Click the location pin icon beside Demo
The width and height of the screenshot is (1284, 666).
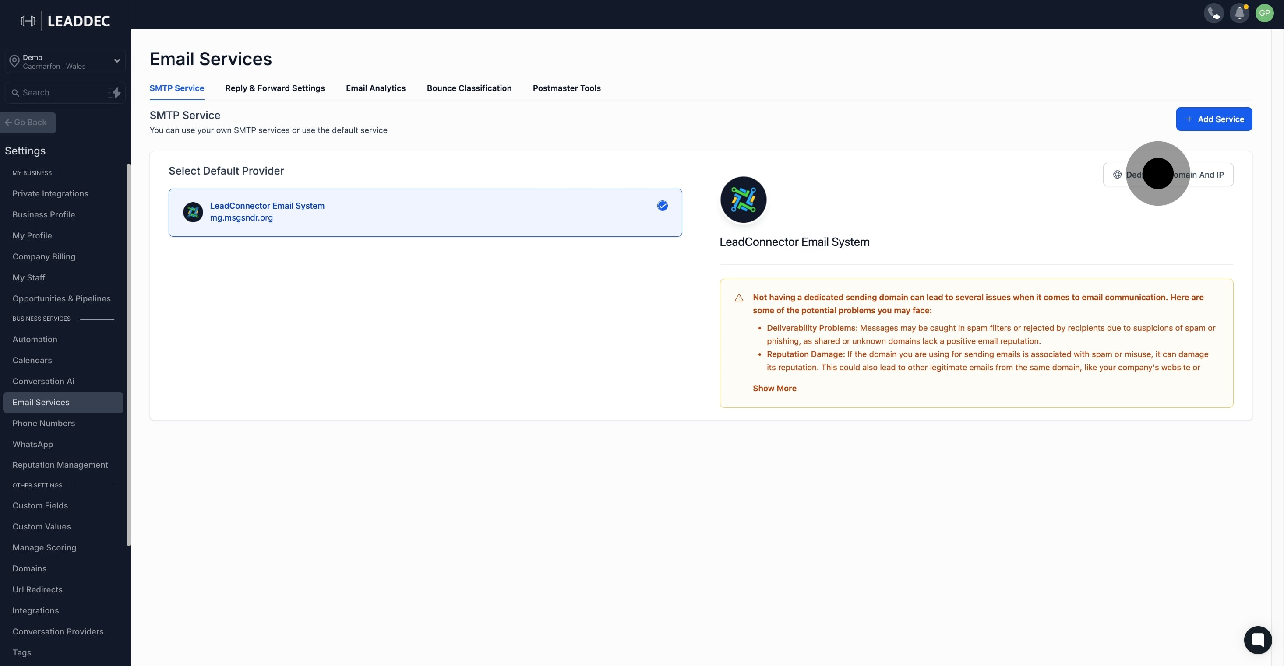(x=14, y=61)
